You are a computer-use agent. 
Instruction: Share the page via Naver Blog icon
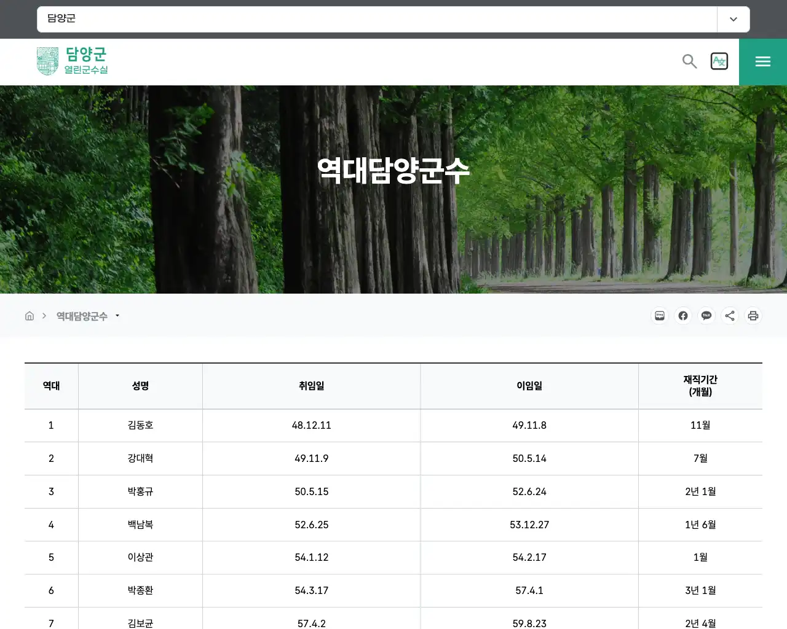coord(659,316)
